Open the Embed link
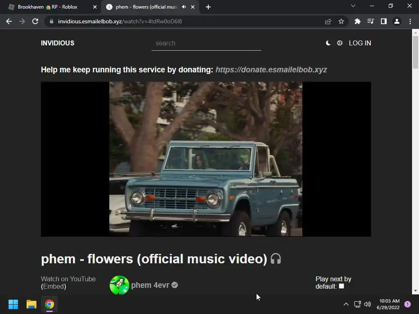This screenshot has height=314, width=419. click(x=54, y=287)
